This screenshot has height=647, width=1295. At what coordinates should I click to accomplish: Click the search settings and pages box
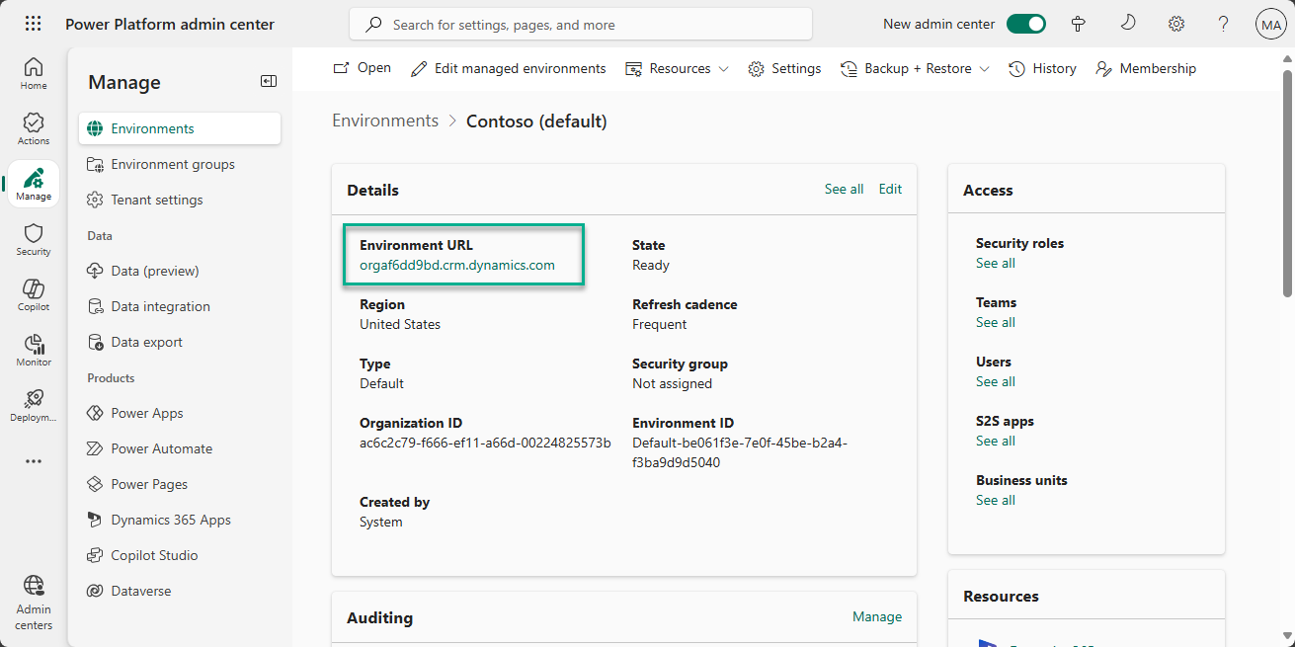581,25
